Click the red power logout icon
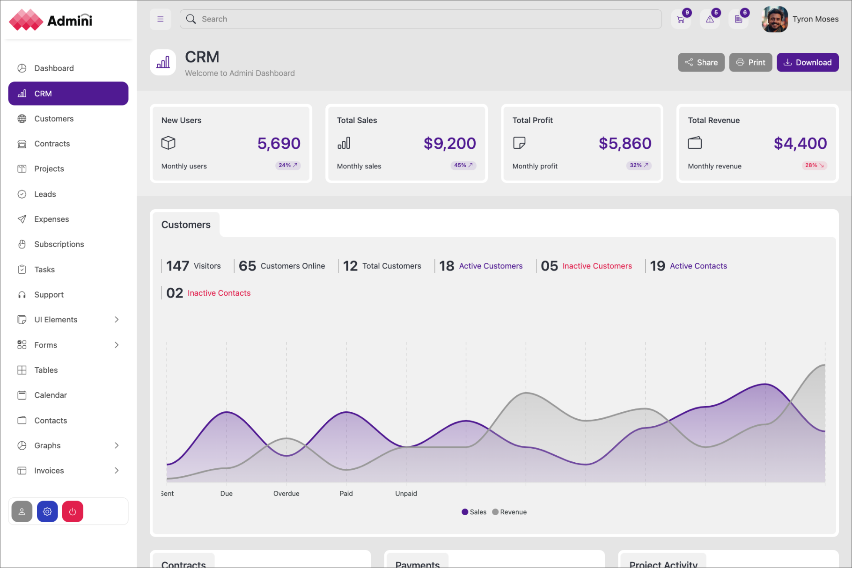852x568 pixels. (x=73, y=511)
